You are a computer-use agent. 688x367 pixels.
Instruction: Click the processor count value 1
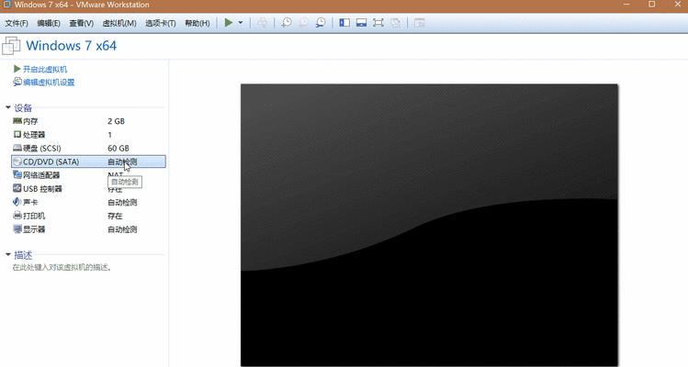(109, 135)
